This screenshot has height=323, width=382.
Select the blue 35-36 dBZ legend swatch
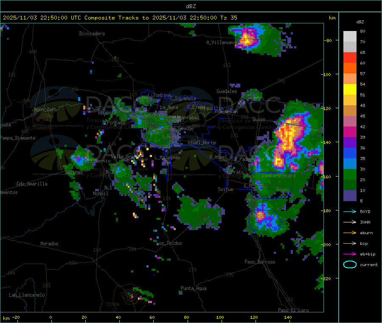350,153
